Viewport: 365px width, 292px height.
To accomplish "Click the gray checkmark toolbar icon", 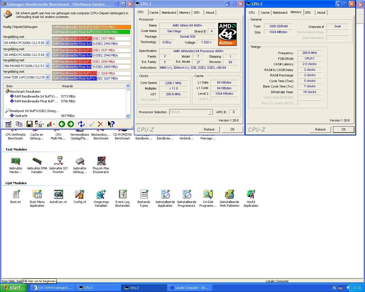I will [x=92, y=124].
